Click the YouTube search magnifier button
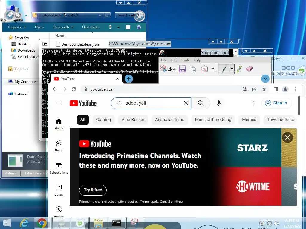Viewport: 306px width, 229px height. click(201, 103)
